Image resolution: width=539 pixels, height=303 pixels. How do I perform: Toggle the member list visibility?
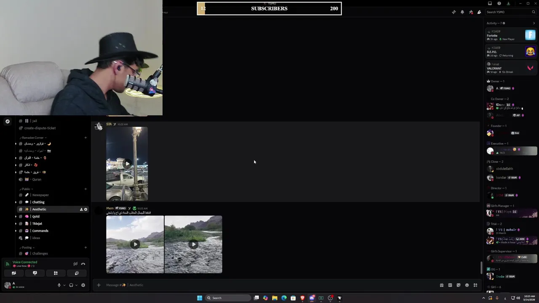click(479, 12)
